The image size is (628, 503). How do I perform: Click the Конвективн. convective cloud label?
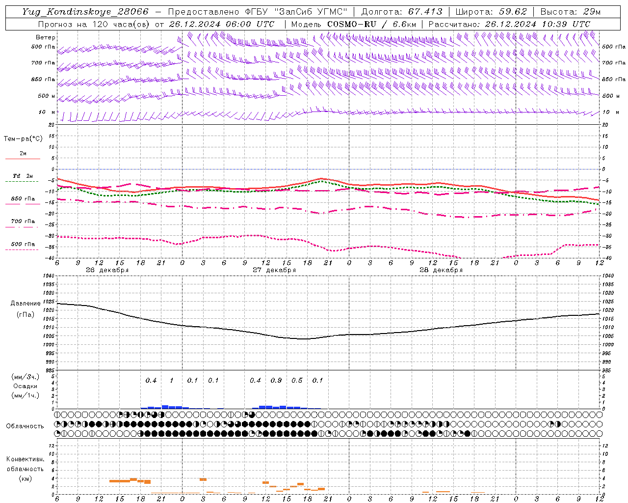pos(26,459)
